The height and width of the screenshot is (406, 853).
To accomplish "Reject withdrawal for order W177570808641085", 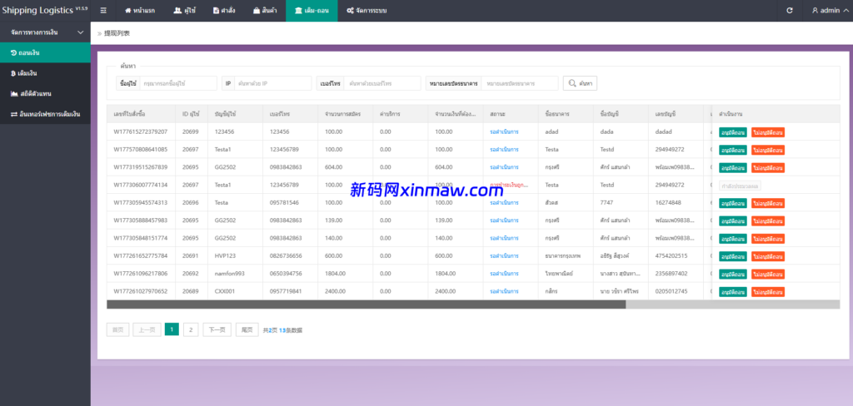I will point(767,150).
